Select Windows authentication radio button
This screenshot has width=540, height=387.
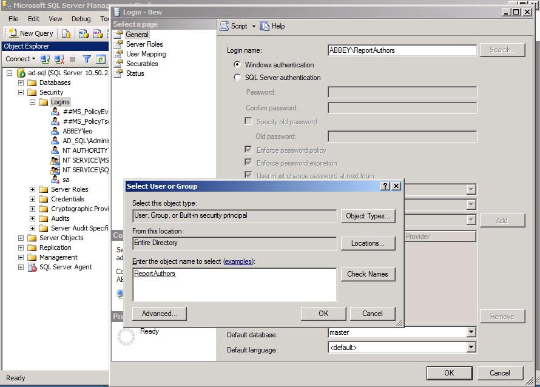(x=237, y=65)
